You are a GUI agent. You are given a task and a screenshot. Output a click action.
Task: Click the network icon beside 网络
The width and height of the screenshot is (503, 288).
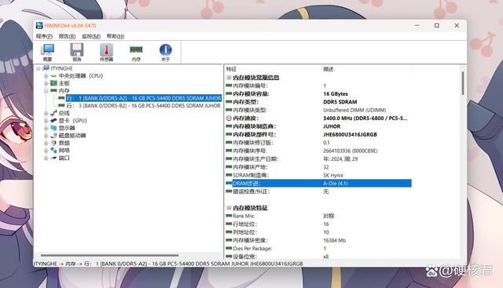[53, 150]
